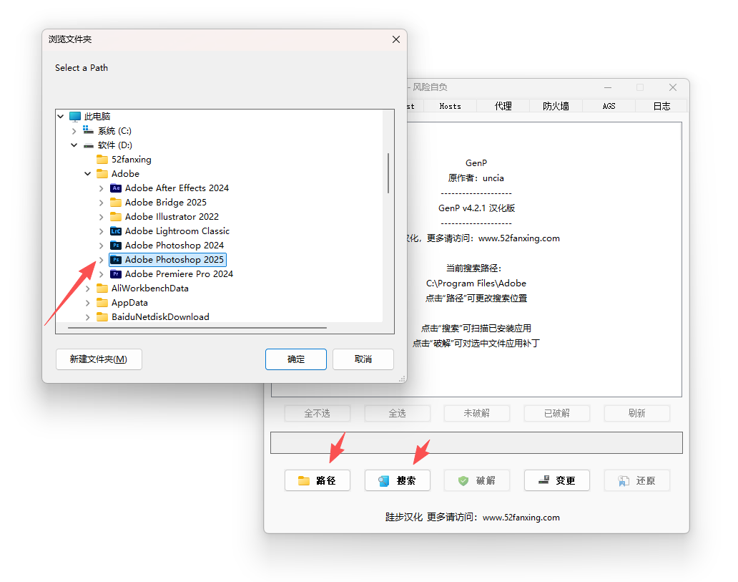This screenshot has height=582, width=738.
Task: Click the 搜索 magnifier icon in GenP
Action: coord(383,480)
